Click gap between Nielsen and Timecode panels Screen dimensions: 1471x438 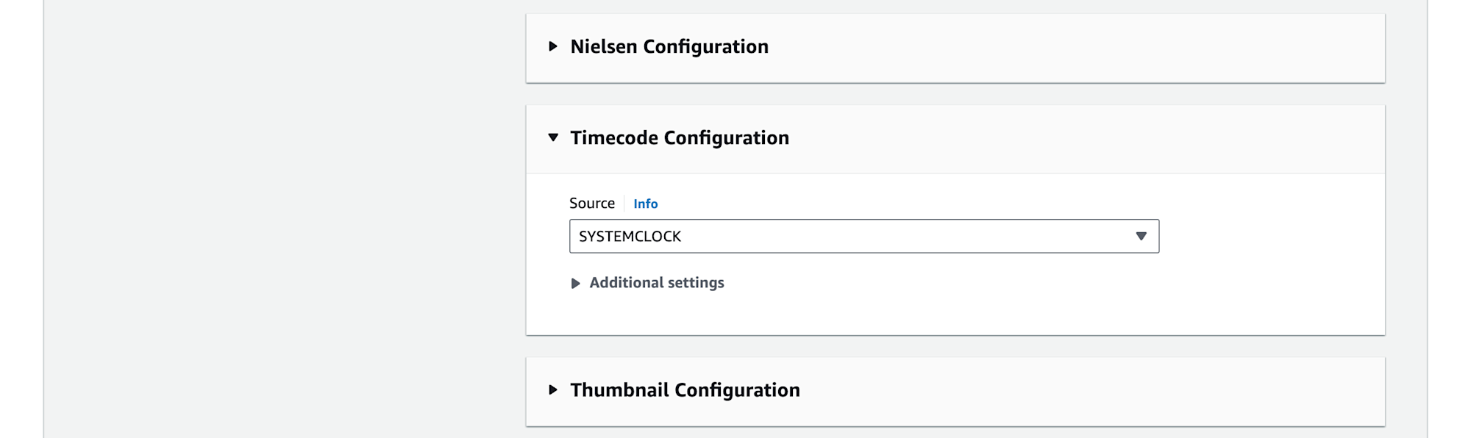click(x=955, y=94)
